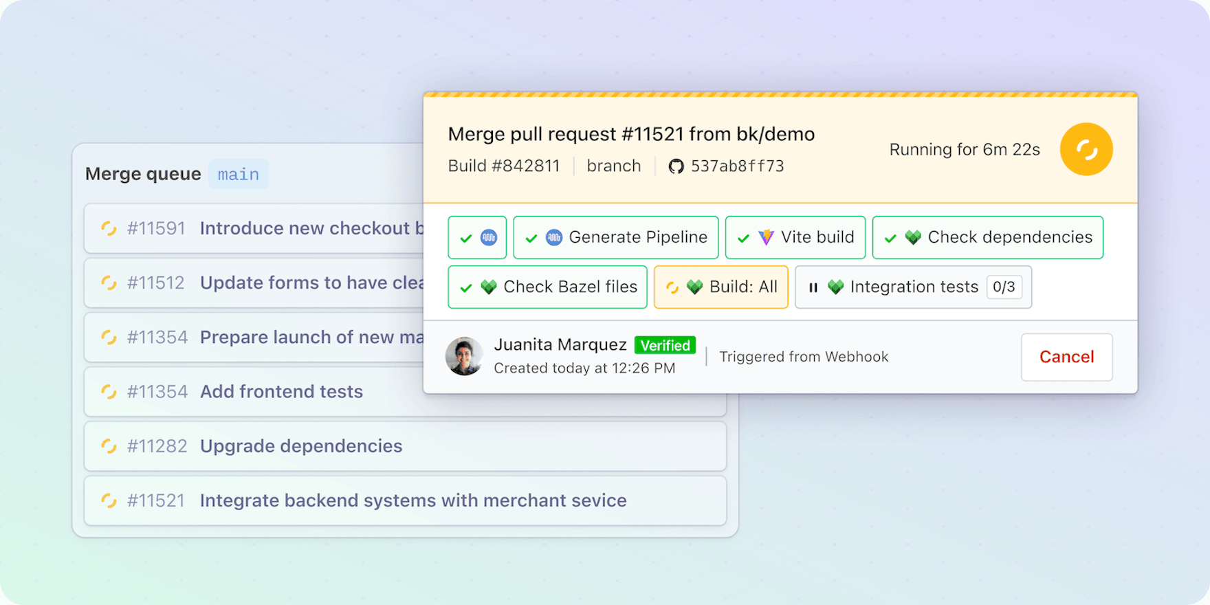
Task: Open merge queue item Upgrade dependencies
Action: [301, 446]
